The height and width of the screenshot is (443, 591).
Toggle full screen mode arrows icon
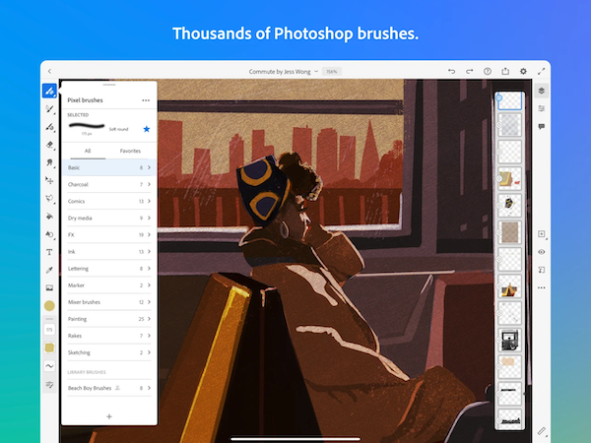[541, 71]
